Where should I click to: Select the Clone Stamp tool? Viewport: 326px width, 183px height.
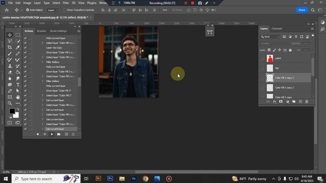[x=10, y=66]
